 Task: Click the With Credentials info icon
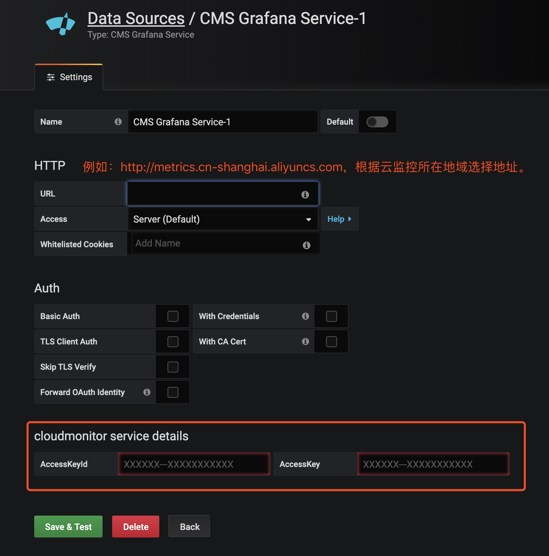coord(306,316)
